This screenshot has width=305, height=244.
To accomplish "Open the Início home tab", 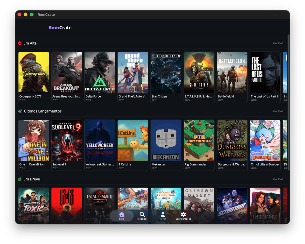I will tap(121, 216).
